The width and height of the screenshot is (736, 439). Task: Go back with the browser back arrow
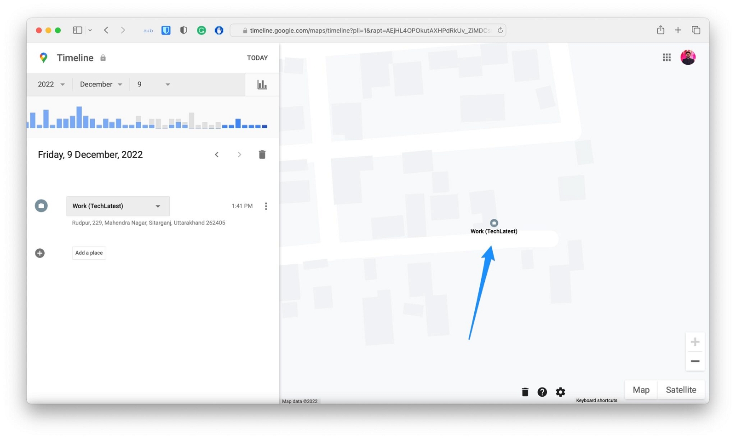106,30
